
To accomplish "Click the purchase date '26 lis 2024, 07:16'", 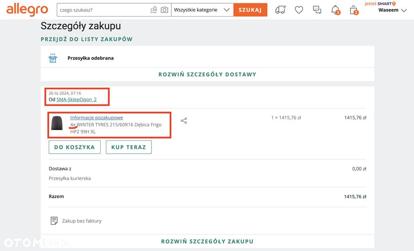I will tap(65, 93).
